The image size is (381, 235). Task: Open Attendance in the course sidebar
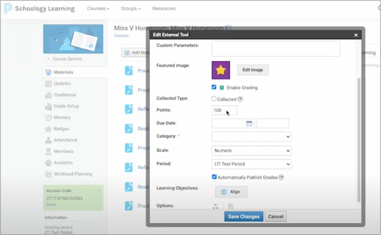pyautogui.click(x=65, y=140)
